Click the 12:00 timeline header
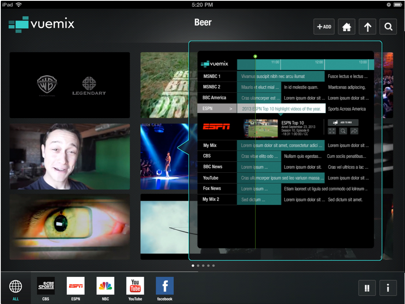Image resolution: width=405 pixels, height=304 pixels. tap(319, 62)
